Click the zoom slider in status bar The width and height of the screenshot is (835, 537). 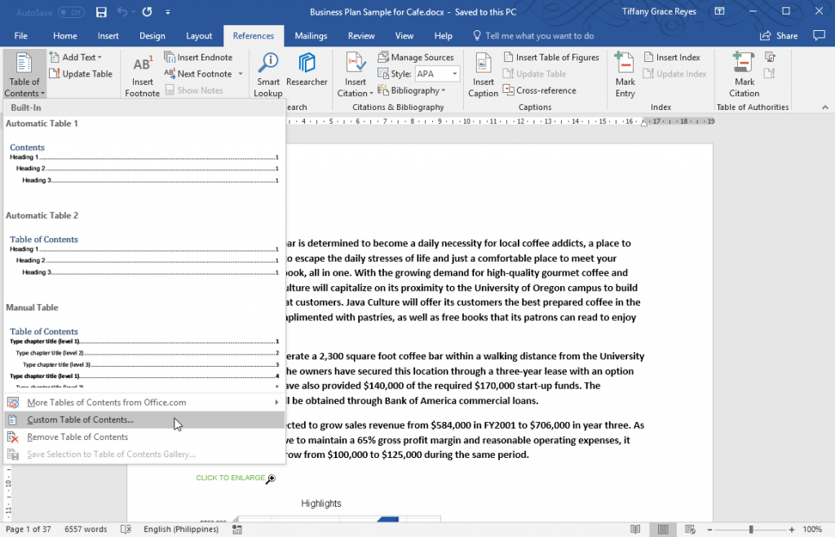(750, 529)
